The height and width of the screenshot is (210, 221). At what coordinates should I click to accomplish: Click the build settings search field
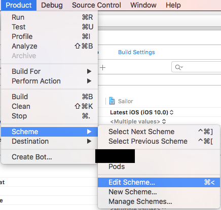tap(196, 67)
